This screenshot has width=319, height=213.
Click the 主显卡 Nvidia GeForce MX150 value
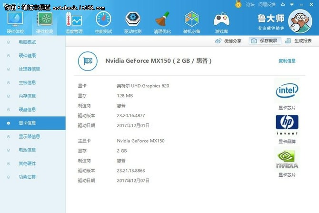click(140, 141)
